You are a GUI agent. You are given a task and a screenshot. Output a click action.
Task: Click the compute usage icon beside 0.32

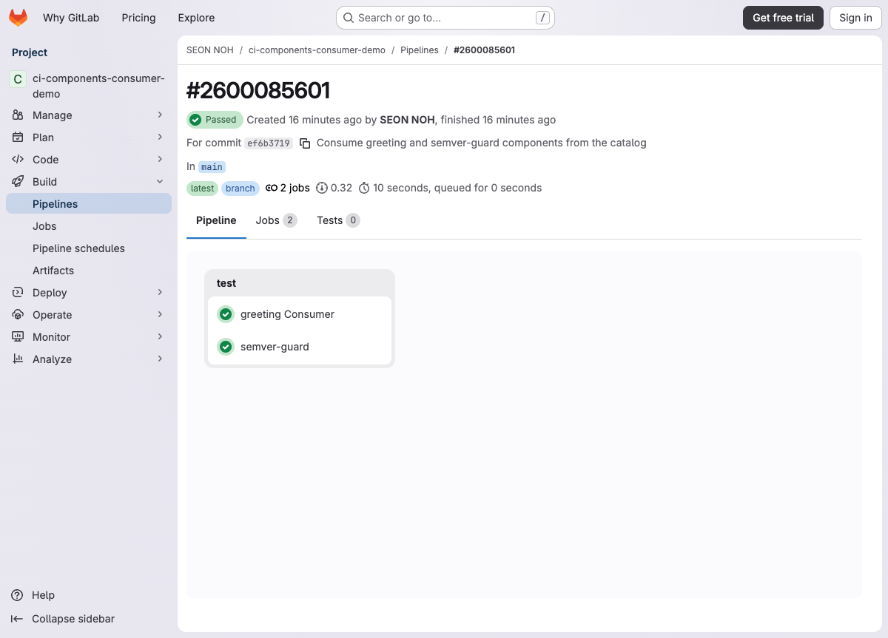(322, 188)
